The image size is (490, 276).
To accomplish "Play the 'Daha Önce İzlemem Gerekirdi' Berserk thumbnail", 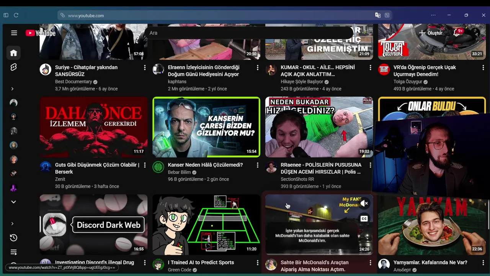I will click(93, 127).
